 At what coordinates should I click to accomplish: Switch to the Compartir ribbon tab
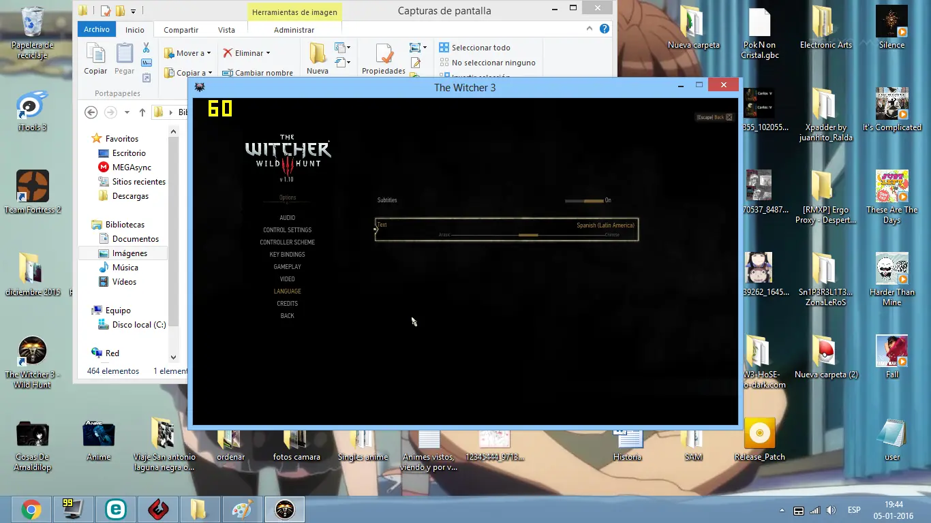181,30
